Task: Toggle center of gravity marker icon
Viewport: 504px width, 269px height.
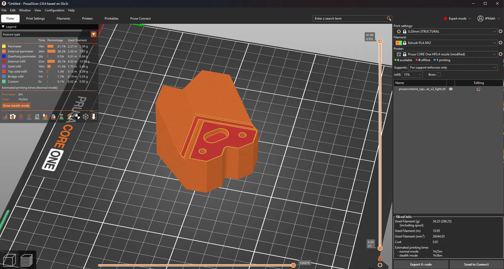Action: 77,117
